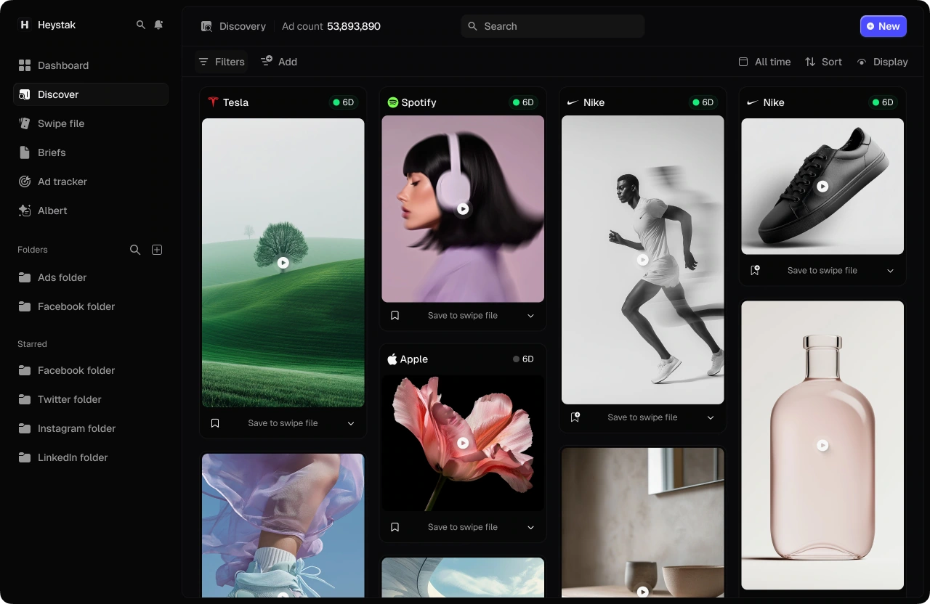Expand Spotify card save options chevron
Screen dimensions: 930x604
[531, 316]
